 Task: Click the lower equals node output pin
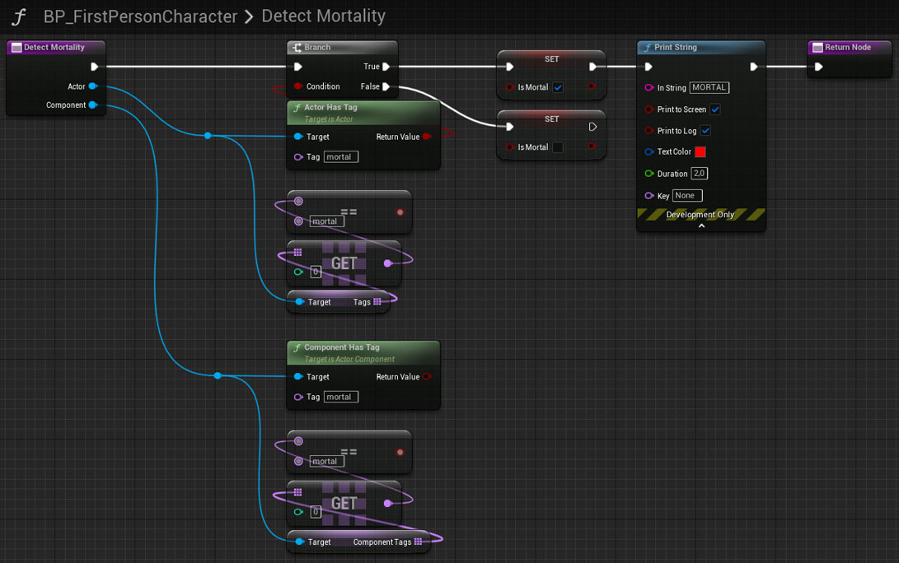[x=400, y=453]
